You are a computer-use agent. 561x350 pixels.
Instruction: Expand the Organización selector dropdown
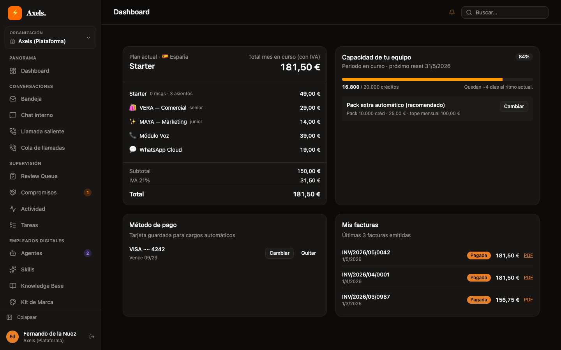[x=50, y=38]
